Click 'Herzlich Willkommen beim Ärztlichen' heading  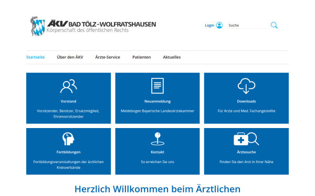coord(157,189)
